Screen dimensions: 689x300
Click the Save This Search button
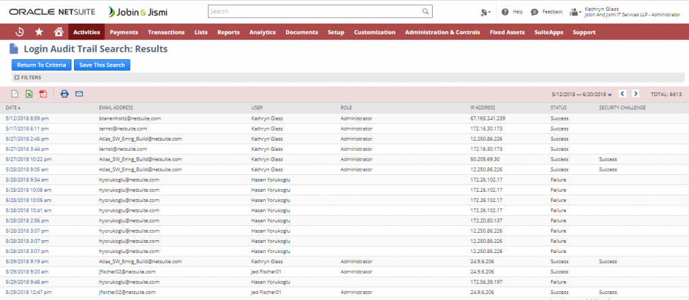[x=101, y=65]
